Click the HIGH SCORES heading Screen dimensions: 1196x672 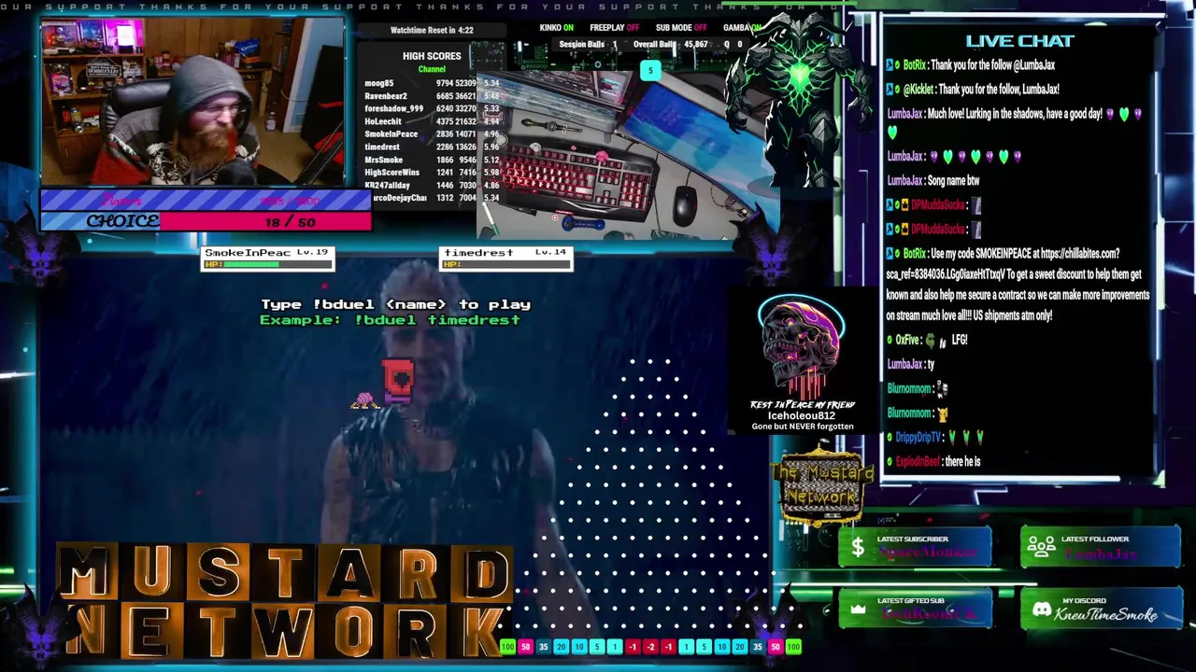pos(432,56)
